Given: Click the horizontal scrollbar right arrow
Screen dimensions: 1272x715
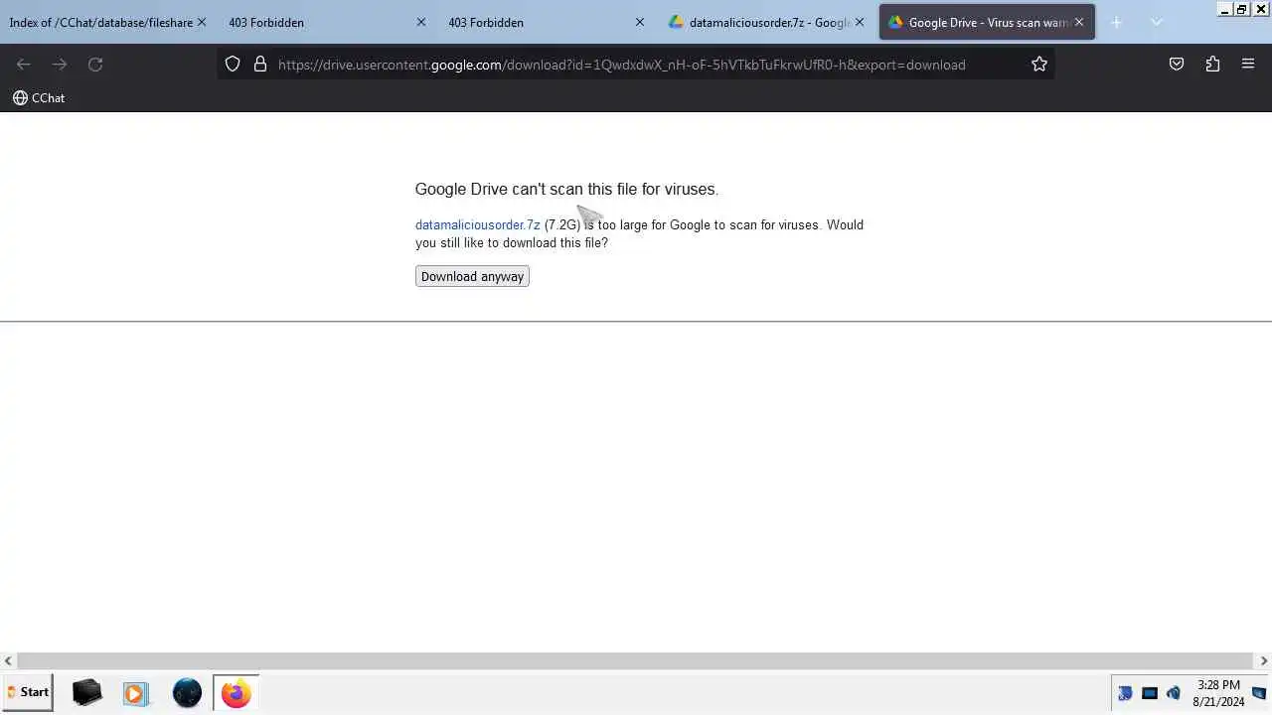Looking at the screenshot, I should (1264, 660).
